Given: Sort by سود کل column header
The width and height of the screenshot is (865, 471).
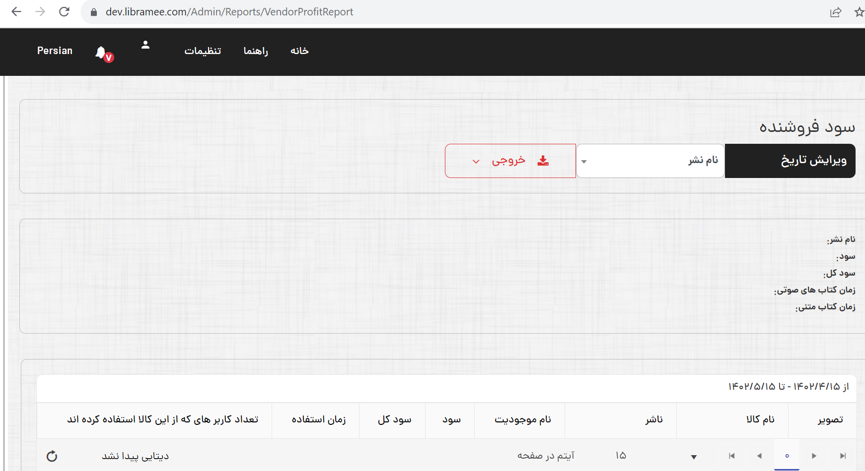Looking at the screenshot, I should 394,419.
